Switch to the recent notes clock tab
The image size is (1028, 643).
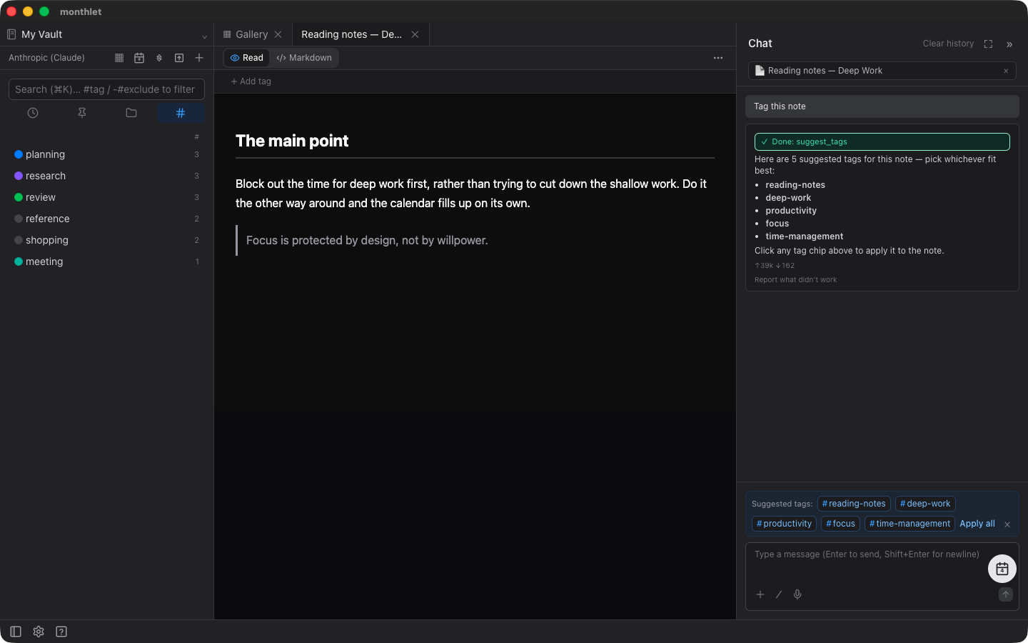(x=33, y=113)
